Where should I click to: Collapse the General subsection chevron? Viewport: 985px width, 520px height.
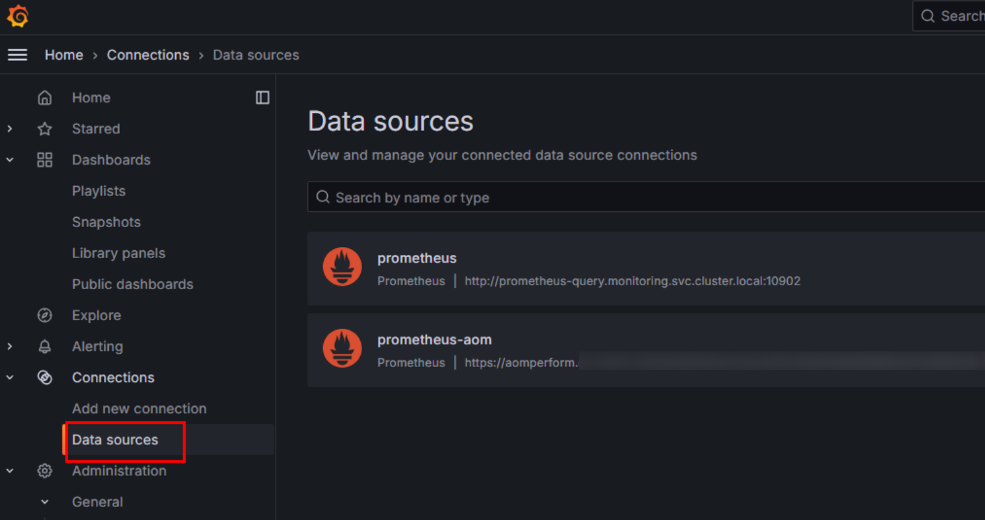pos(45,502)
